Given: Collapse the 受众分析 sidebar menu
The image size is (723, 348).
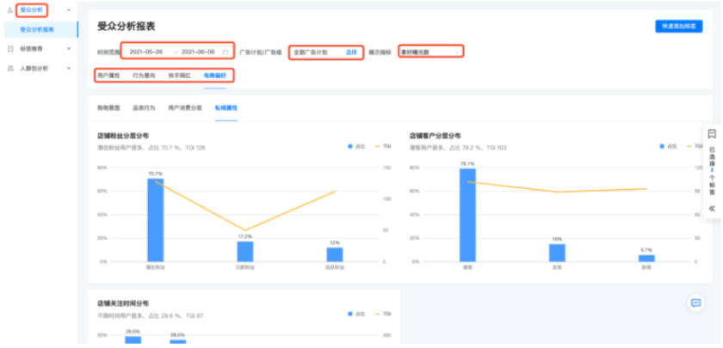Looking at the screenshot, I should [69, 9].
